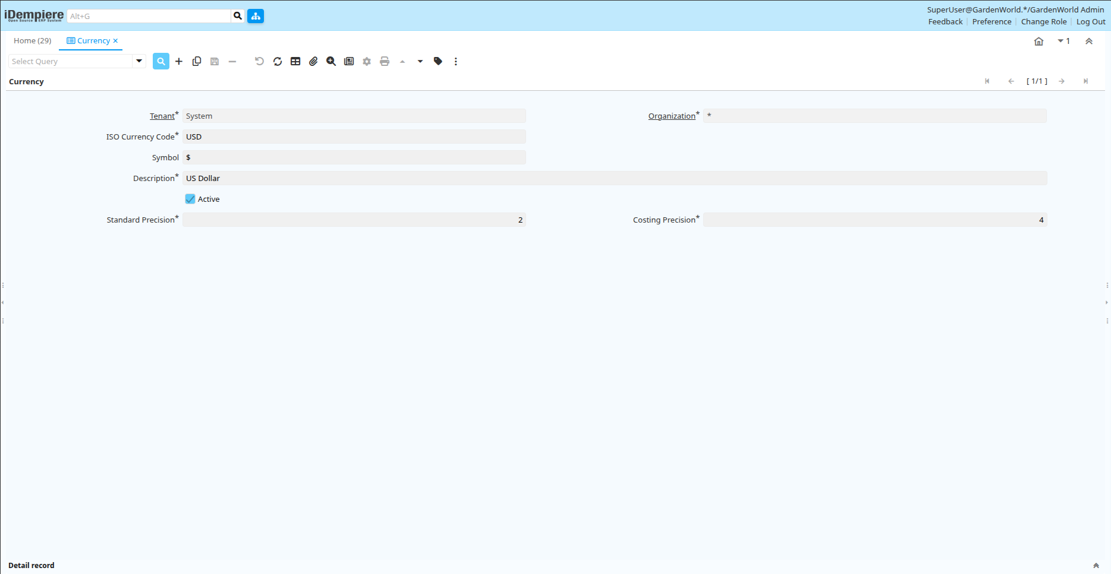Click the Costing Precision field
The width and height of the screenshot is (1111, 574).
point(875,220)
